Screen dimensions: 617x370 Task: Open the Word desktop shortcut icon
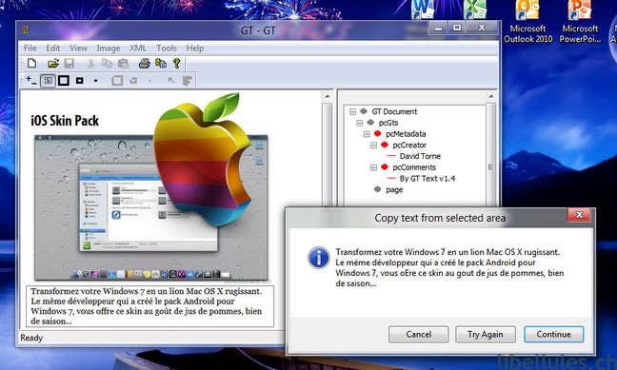coord(423,10)
